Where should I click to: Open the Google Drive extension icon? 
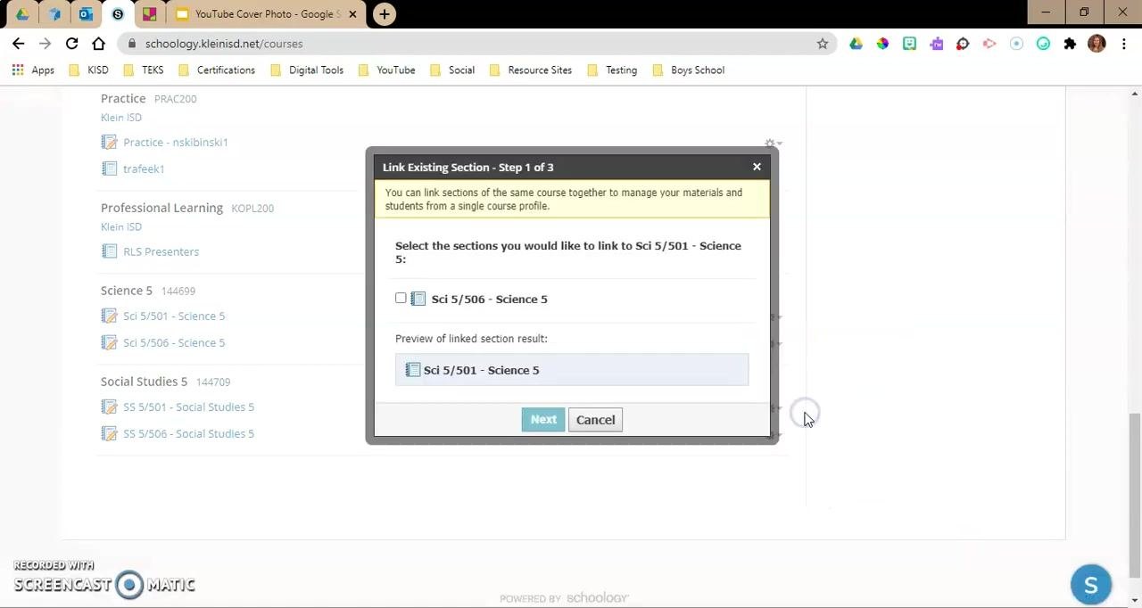(x=856, y=44)
